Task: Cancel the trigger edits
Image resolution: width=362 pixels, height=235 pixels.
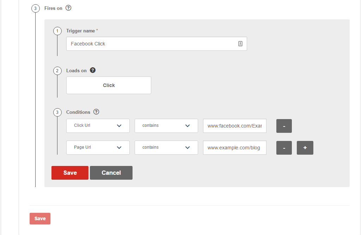Action: coord(111,173)
